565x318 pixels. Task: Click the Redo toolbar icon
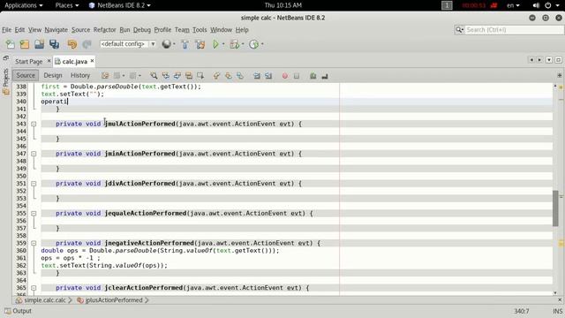point(87,44)
